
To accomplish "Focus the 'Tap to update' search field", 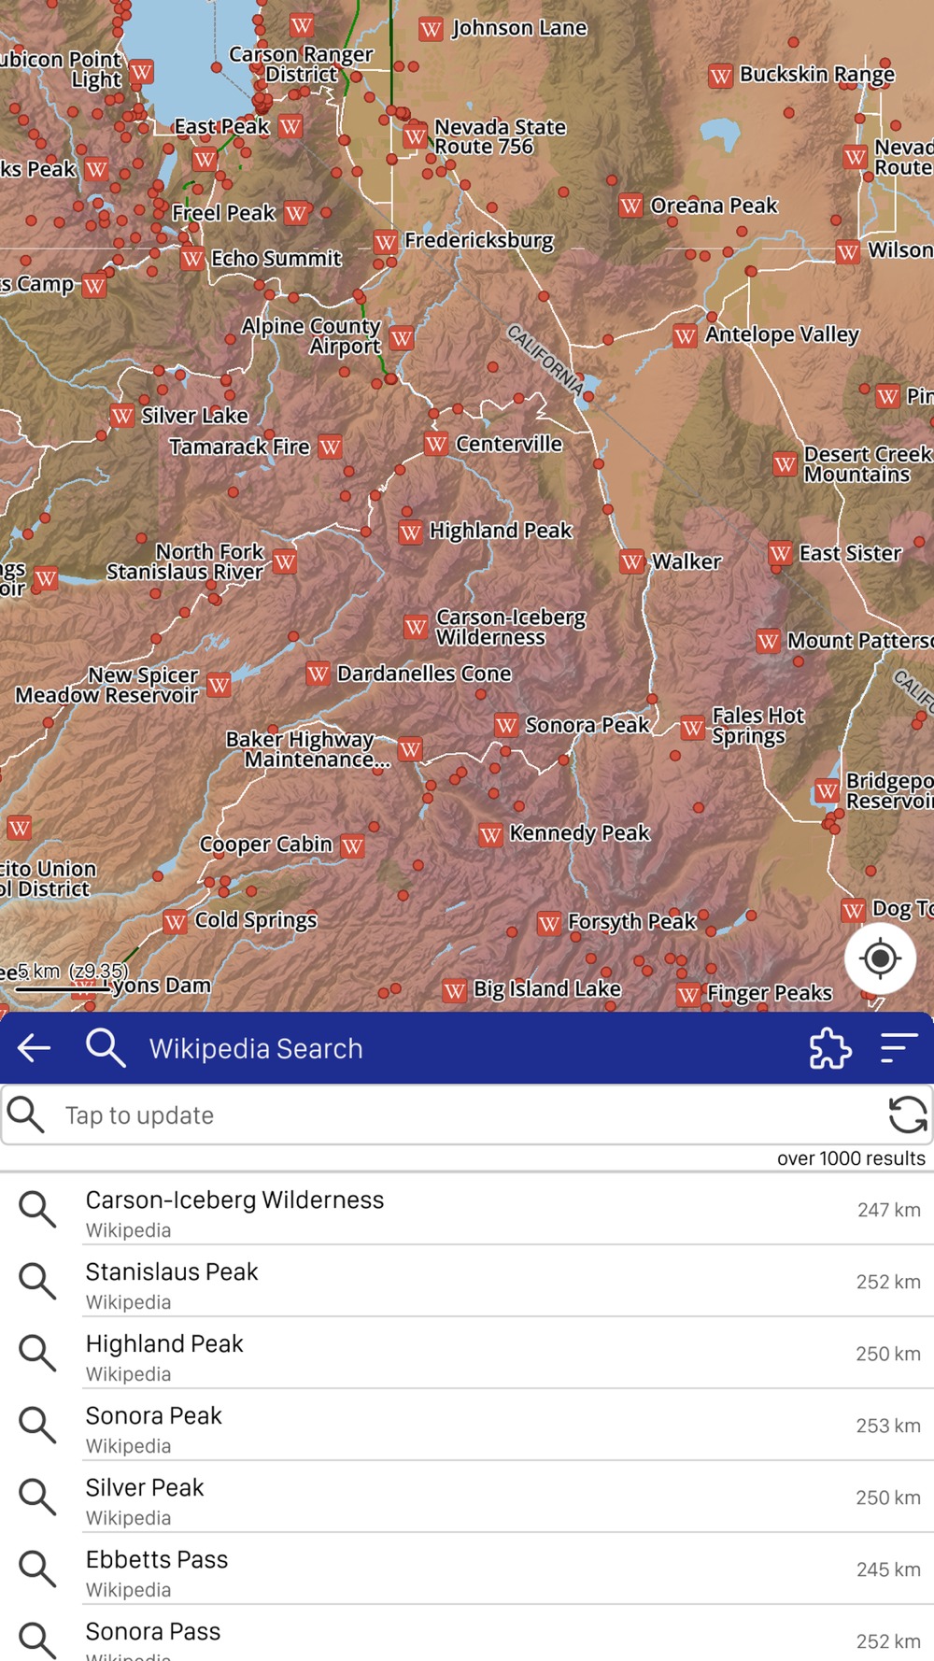I will coord(467,1114).
